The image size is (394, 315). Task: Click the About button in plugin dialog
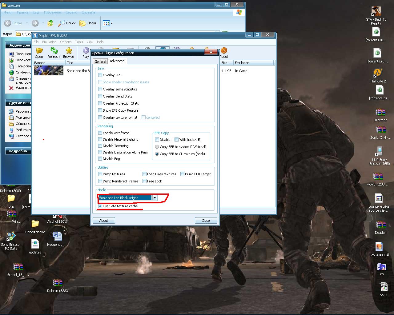click(x=103, y=221)
